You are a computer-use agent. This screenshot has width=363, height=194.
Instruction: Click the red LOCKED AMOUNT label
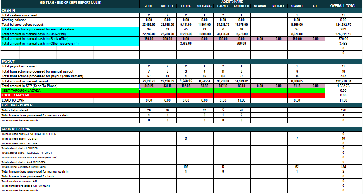click(x=70, y=95)
